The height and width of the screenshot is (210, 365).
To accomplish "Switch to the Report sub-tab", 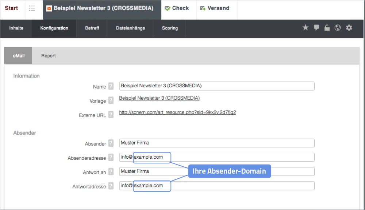I will pyautogui.click(x=49, y=56).
